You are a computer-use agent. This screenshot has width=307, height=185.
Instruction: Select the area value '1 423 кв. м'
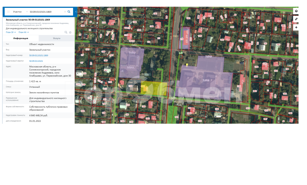35,81
